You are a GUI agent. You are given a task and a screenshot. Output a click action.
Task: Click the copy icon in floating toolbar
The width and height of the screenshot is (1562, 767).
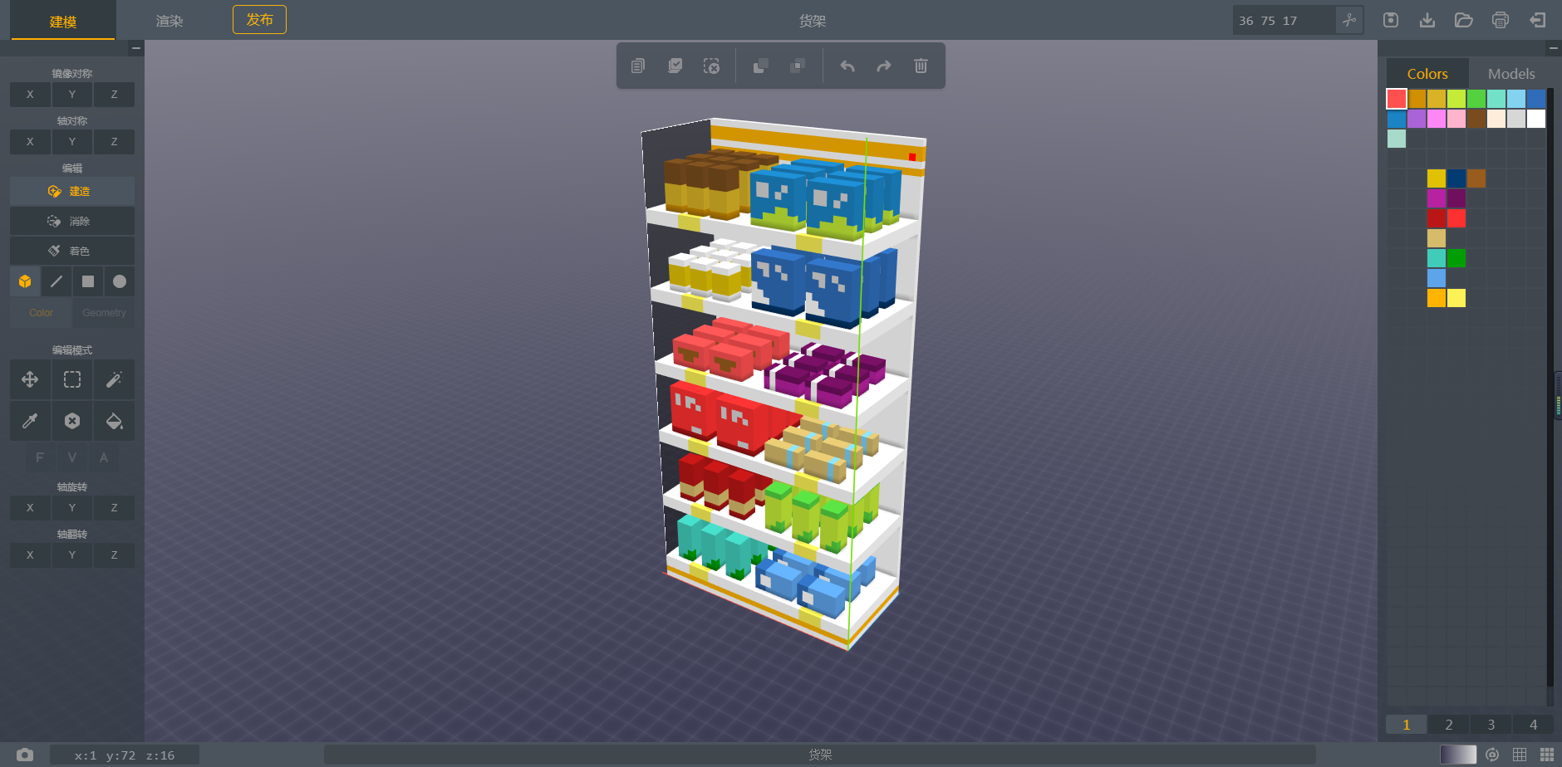638,66
